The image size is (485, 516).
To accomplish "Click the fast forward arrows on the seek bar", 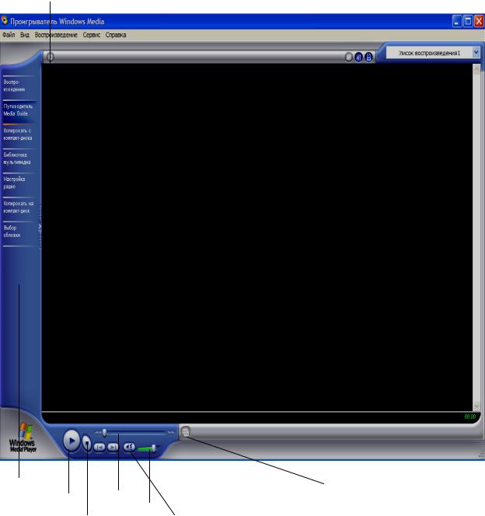I will (171, 432).
